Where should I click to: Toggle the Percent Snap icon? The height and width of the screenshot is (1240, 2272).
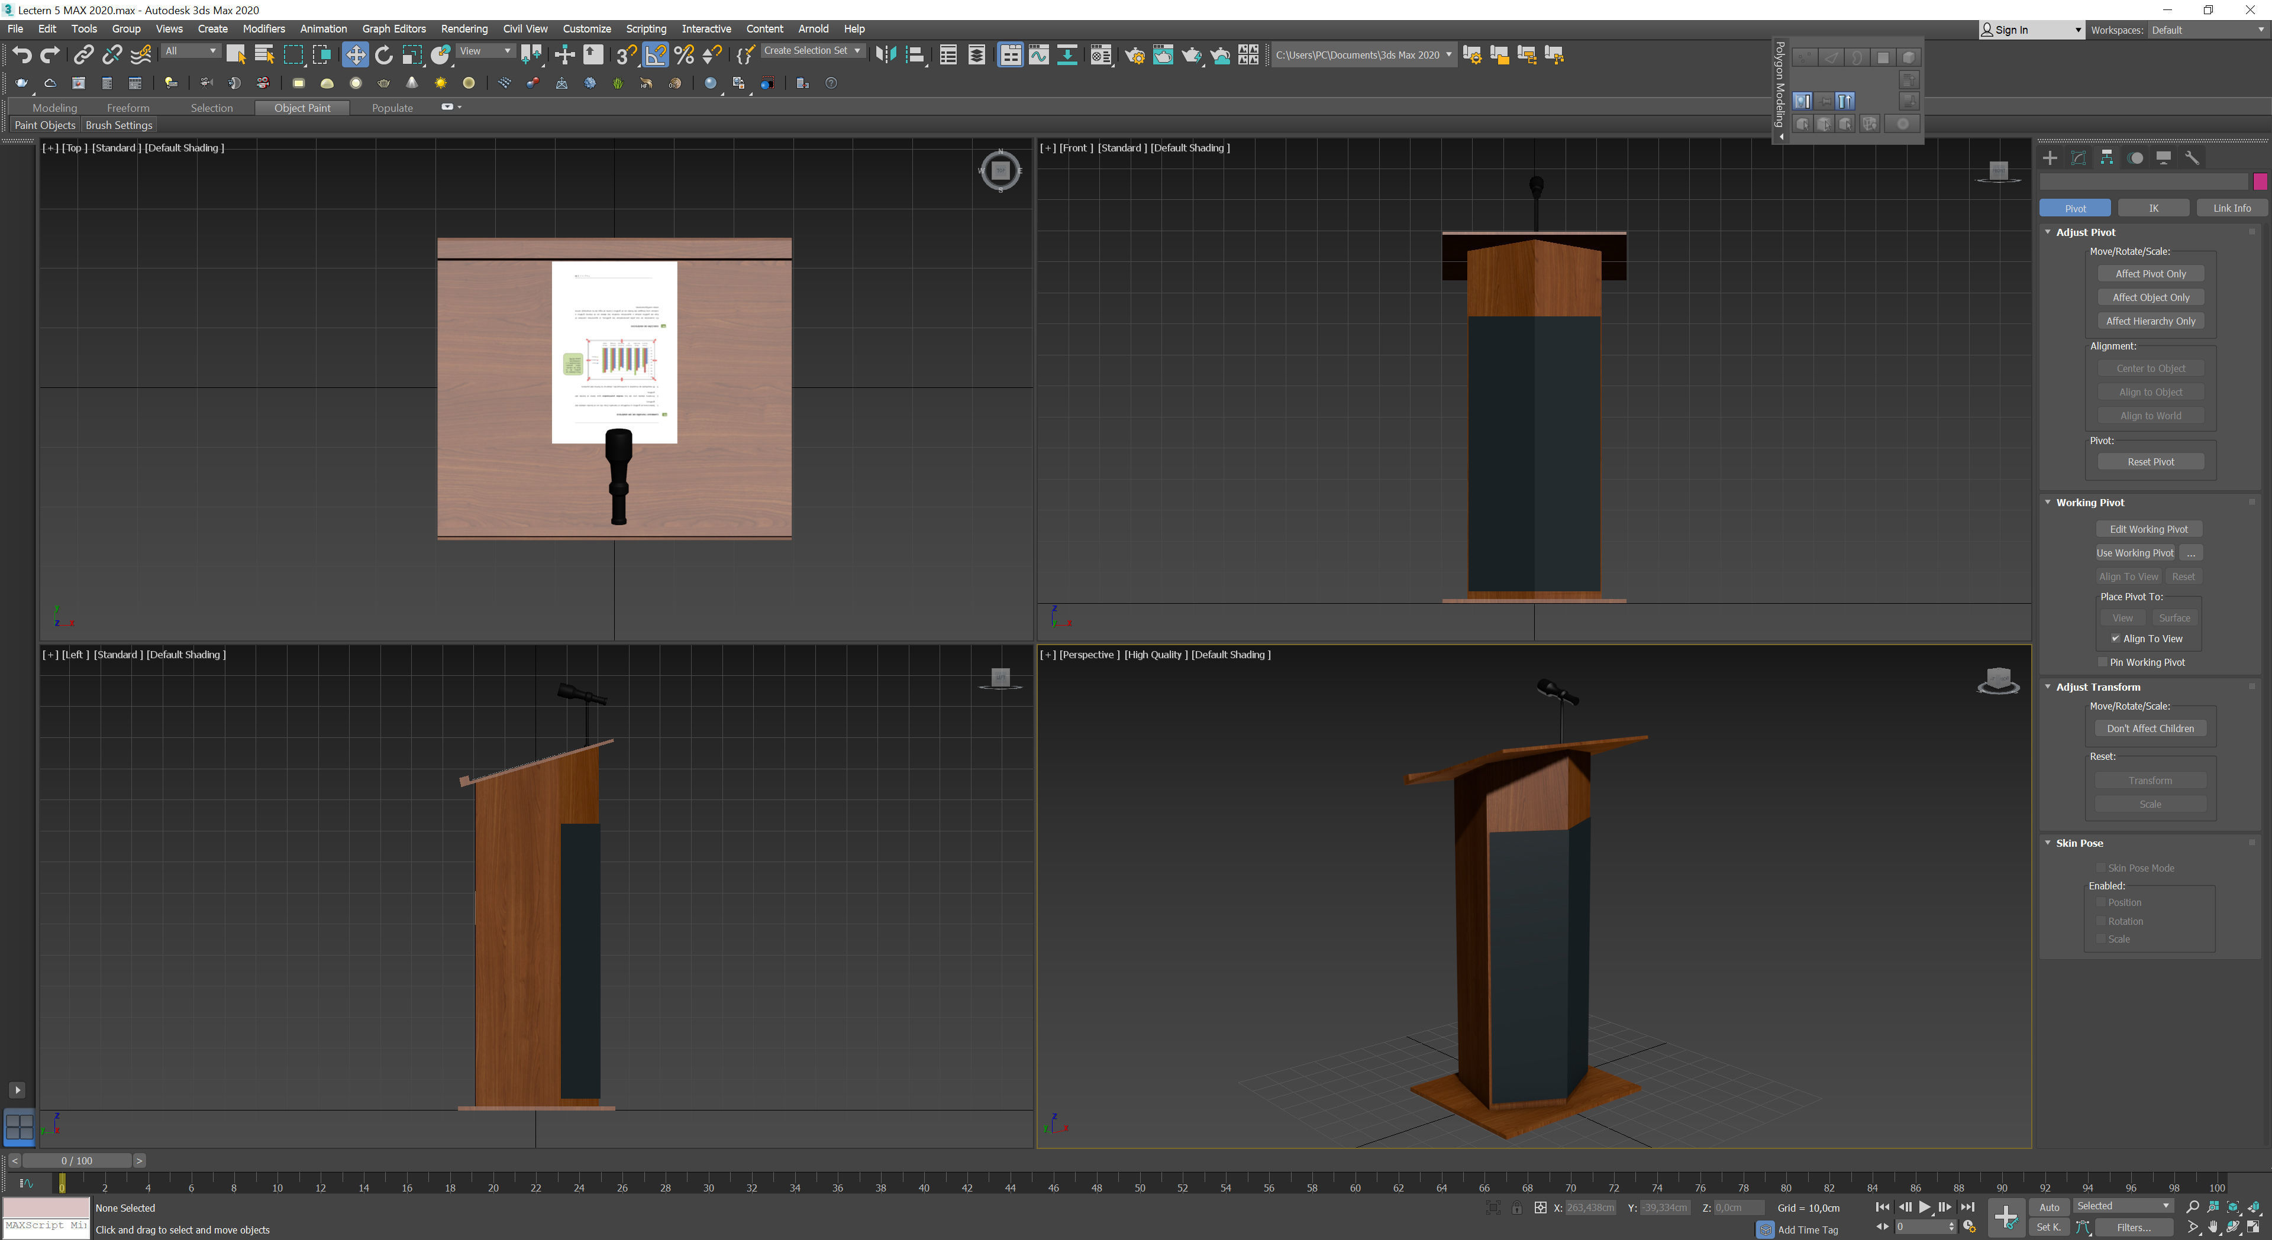point(683,54)
